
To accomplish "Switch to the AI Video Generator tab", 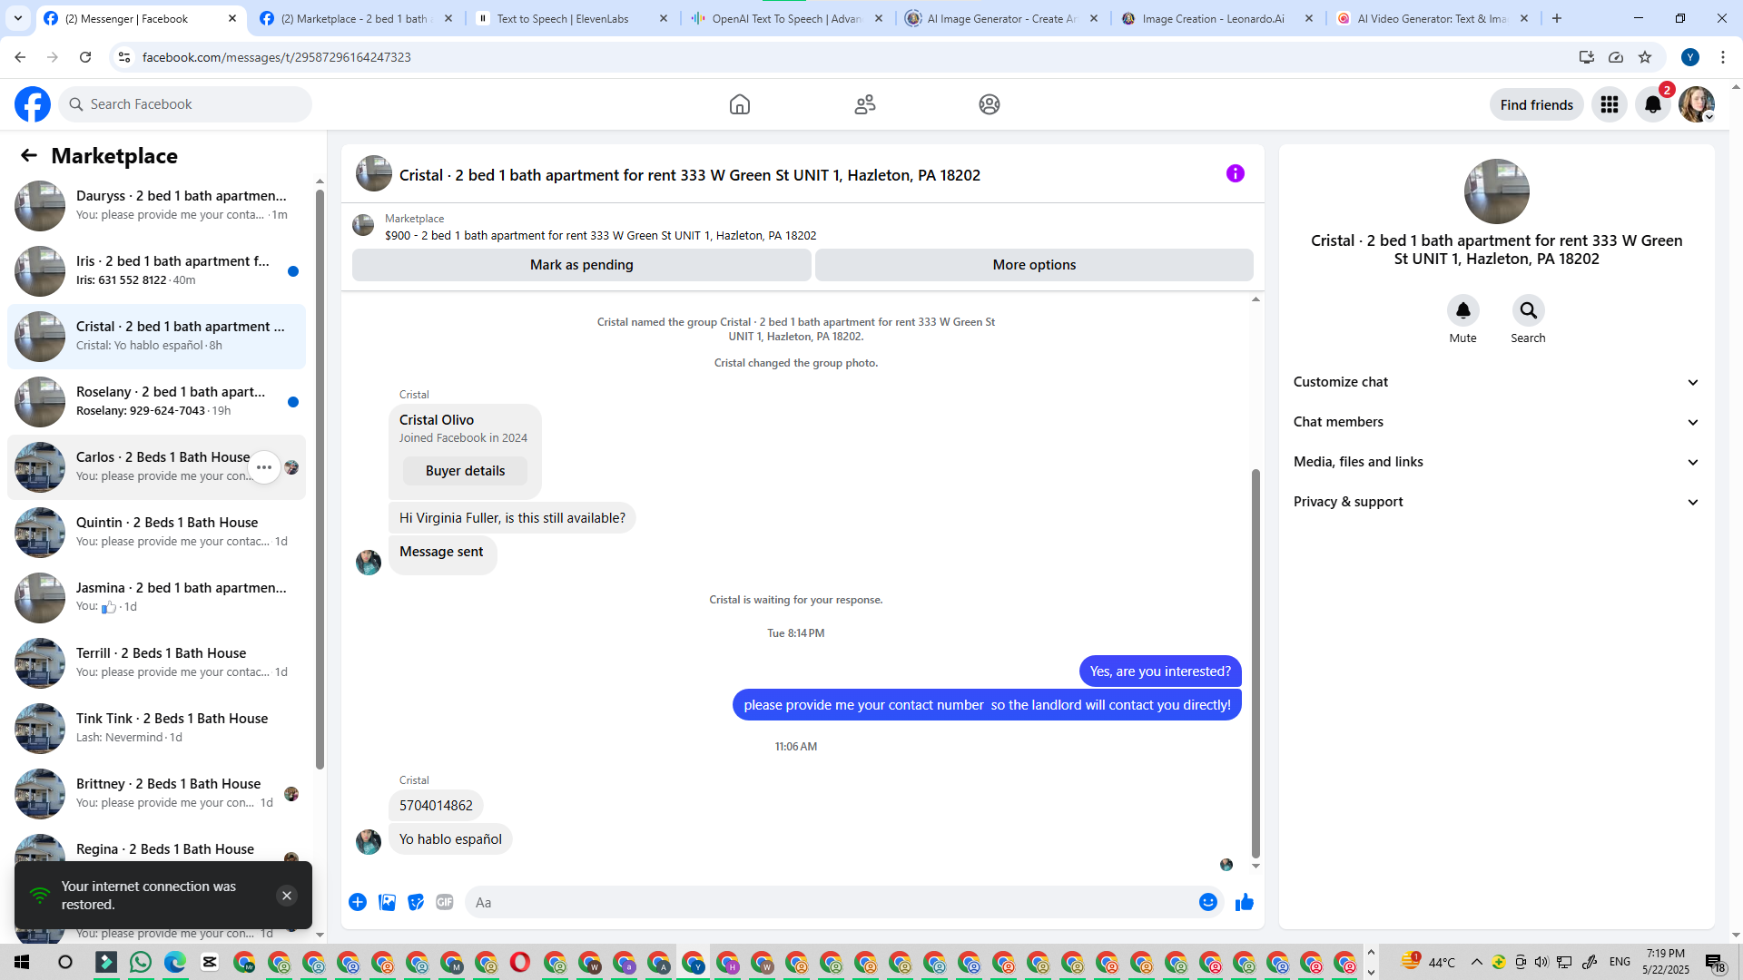I will point(1432,18).
